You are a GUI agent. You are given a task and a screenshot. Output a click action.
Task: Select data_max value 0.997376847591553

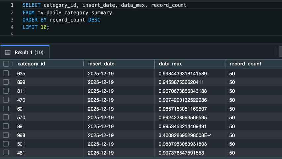[x=181, y=153]
